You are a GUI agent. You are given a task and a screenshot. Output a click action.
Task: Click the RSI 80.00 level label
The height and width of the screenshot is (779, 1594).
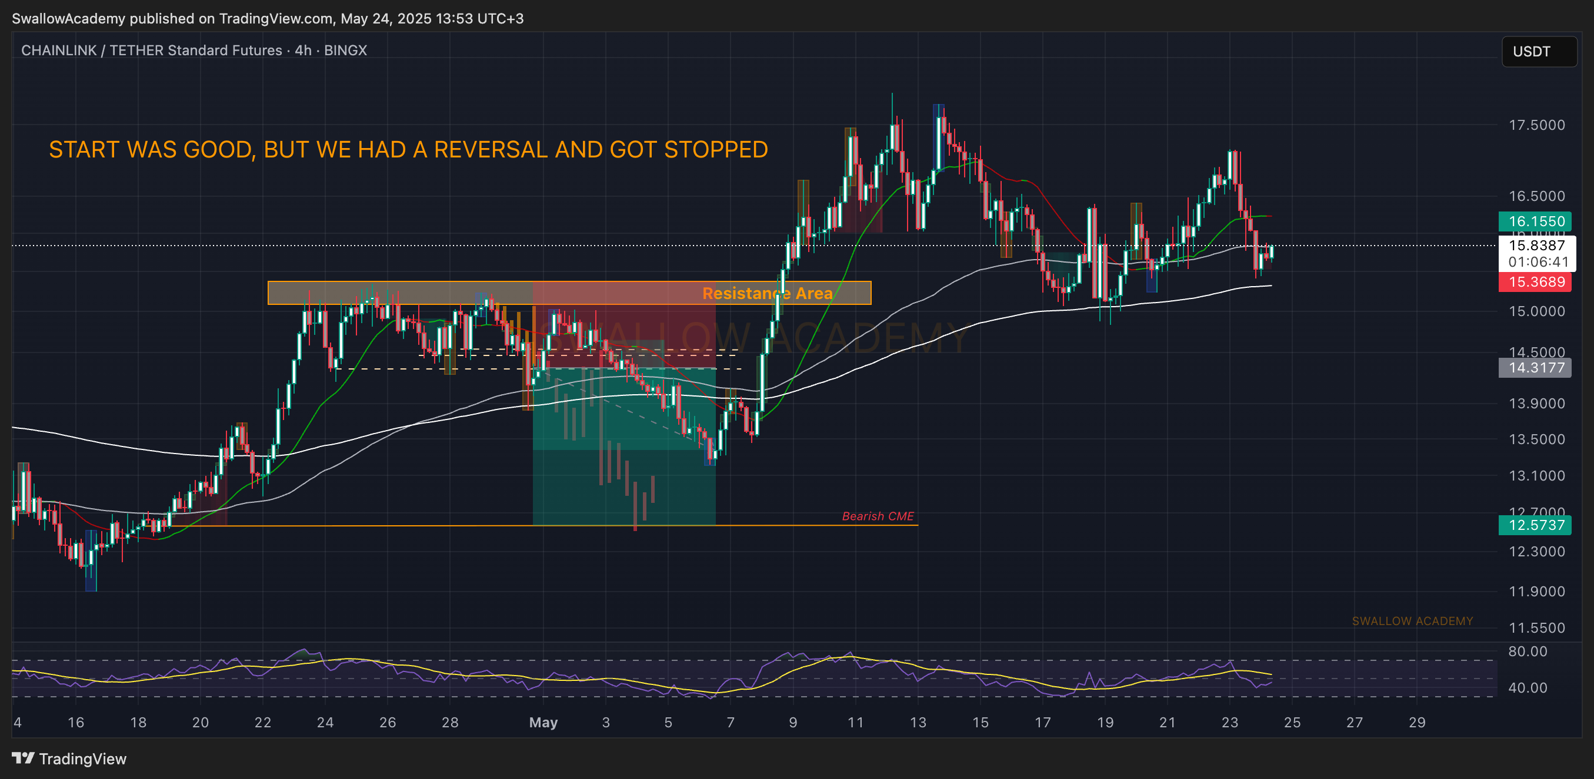[x=1527, y=651]
